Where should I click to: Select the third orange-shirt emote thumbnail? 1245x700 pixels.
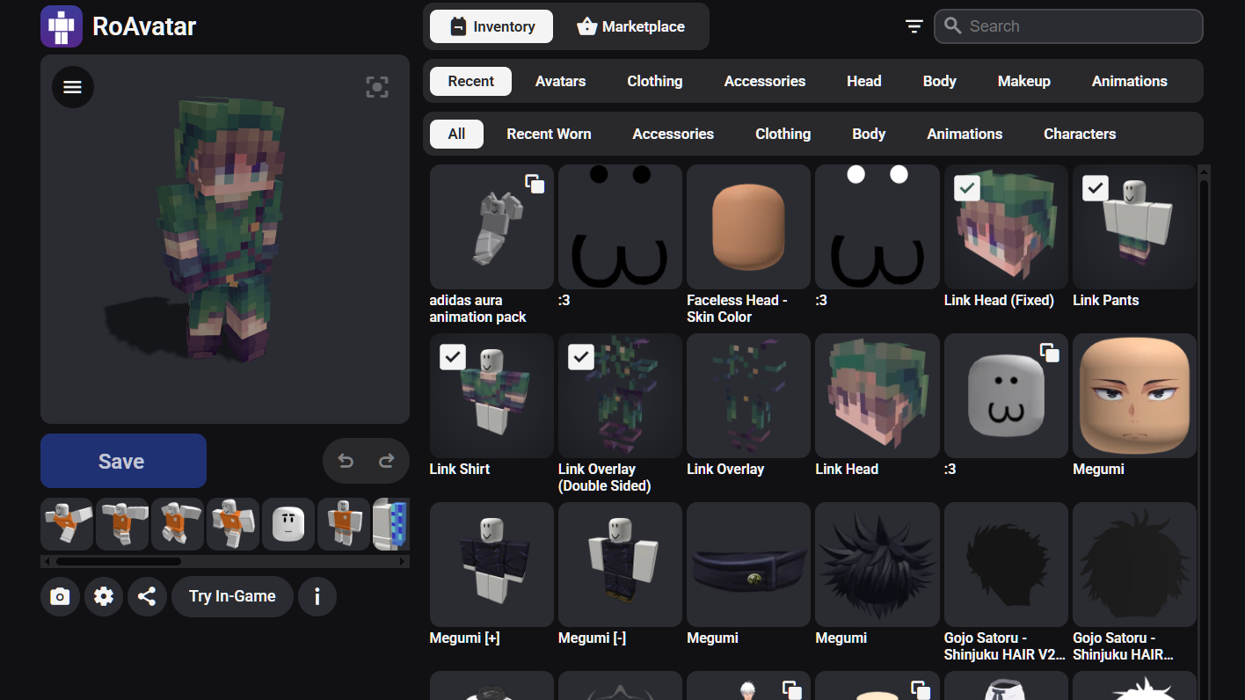click(x=178, y=524)
